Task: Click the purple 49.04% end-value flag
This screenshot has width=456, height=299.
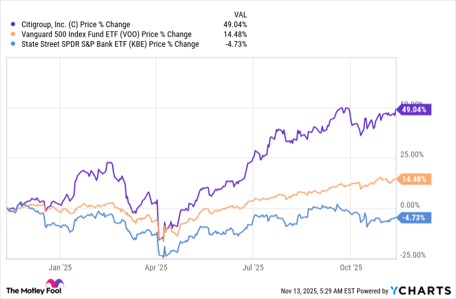Action: pyautogui.click(x=414, y=109)
